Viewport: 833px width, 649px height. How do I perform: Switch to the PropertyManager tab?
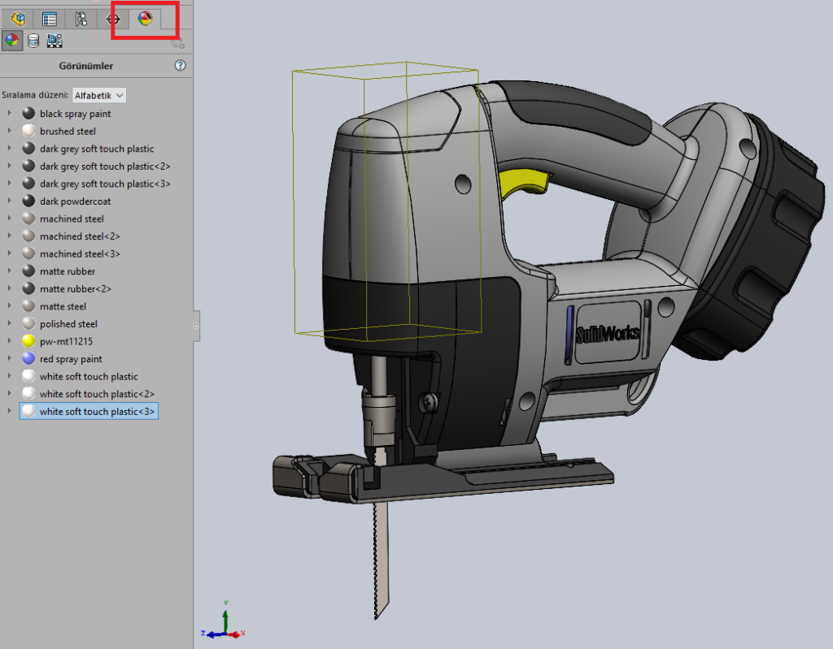[50, 19]
